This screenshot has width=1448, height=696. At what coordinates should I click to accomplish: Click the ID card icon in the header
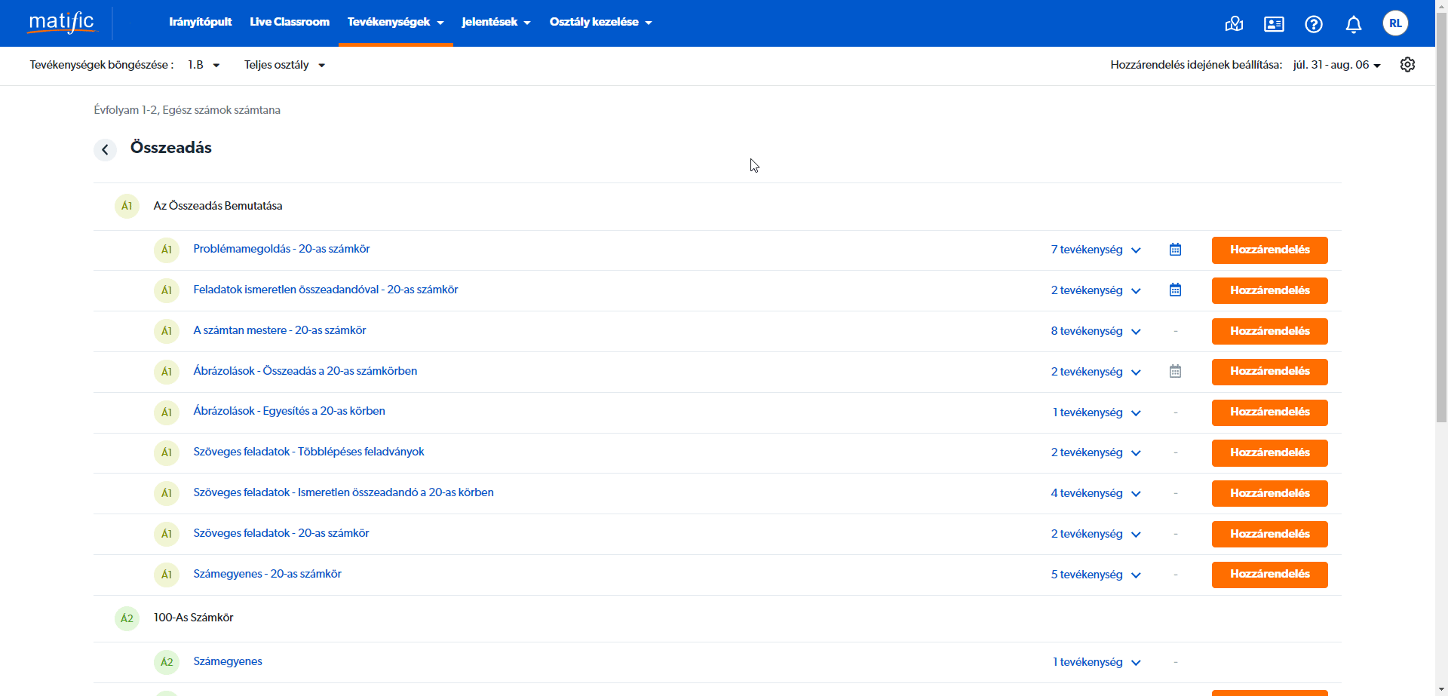point(1274,24)
